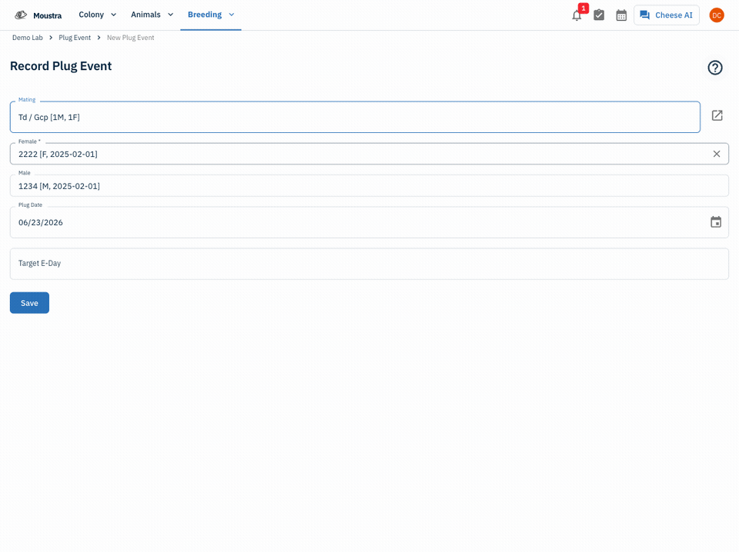
Task: Open the Plug Date calendar picker
Action: tap(716, 222)
